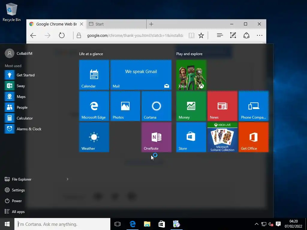The height and width of the screenshot is (230, 307).
Task: Open the Action Center notifications
Action: [x=278, y=224]
